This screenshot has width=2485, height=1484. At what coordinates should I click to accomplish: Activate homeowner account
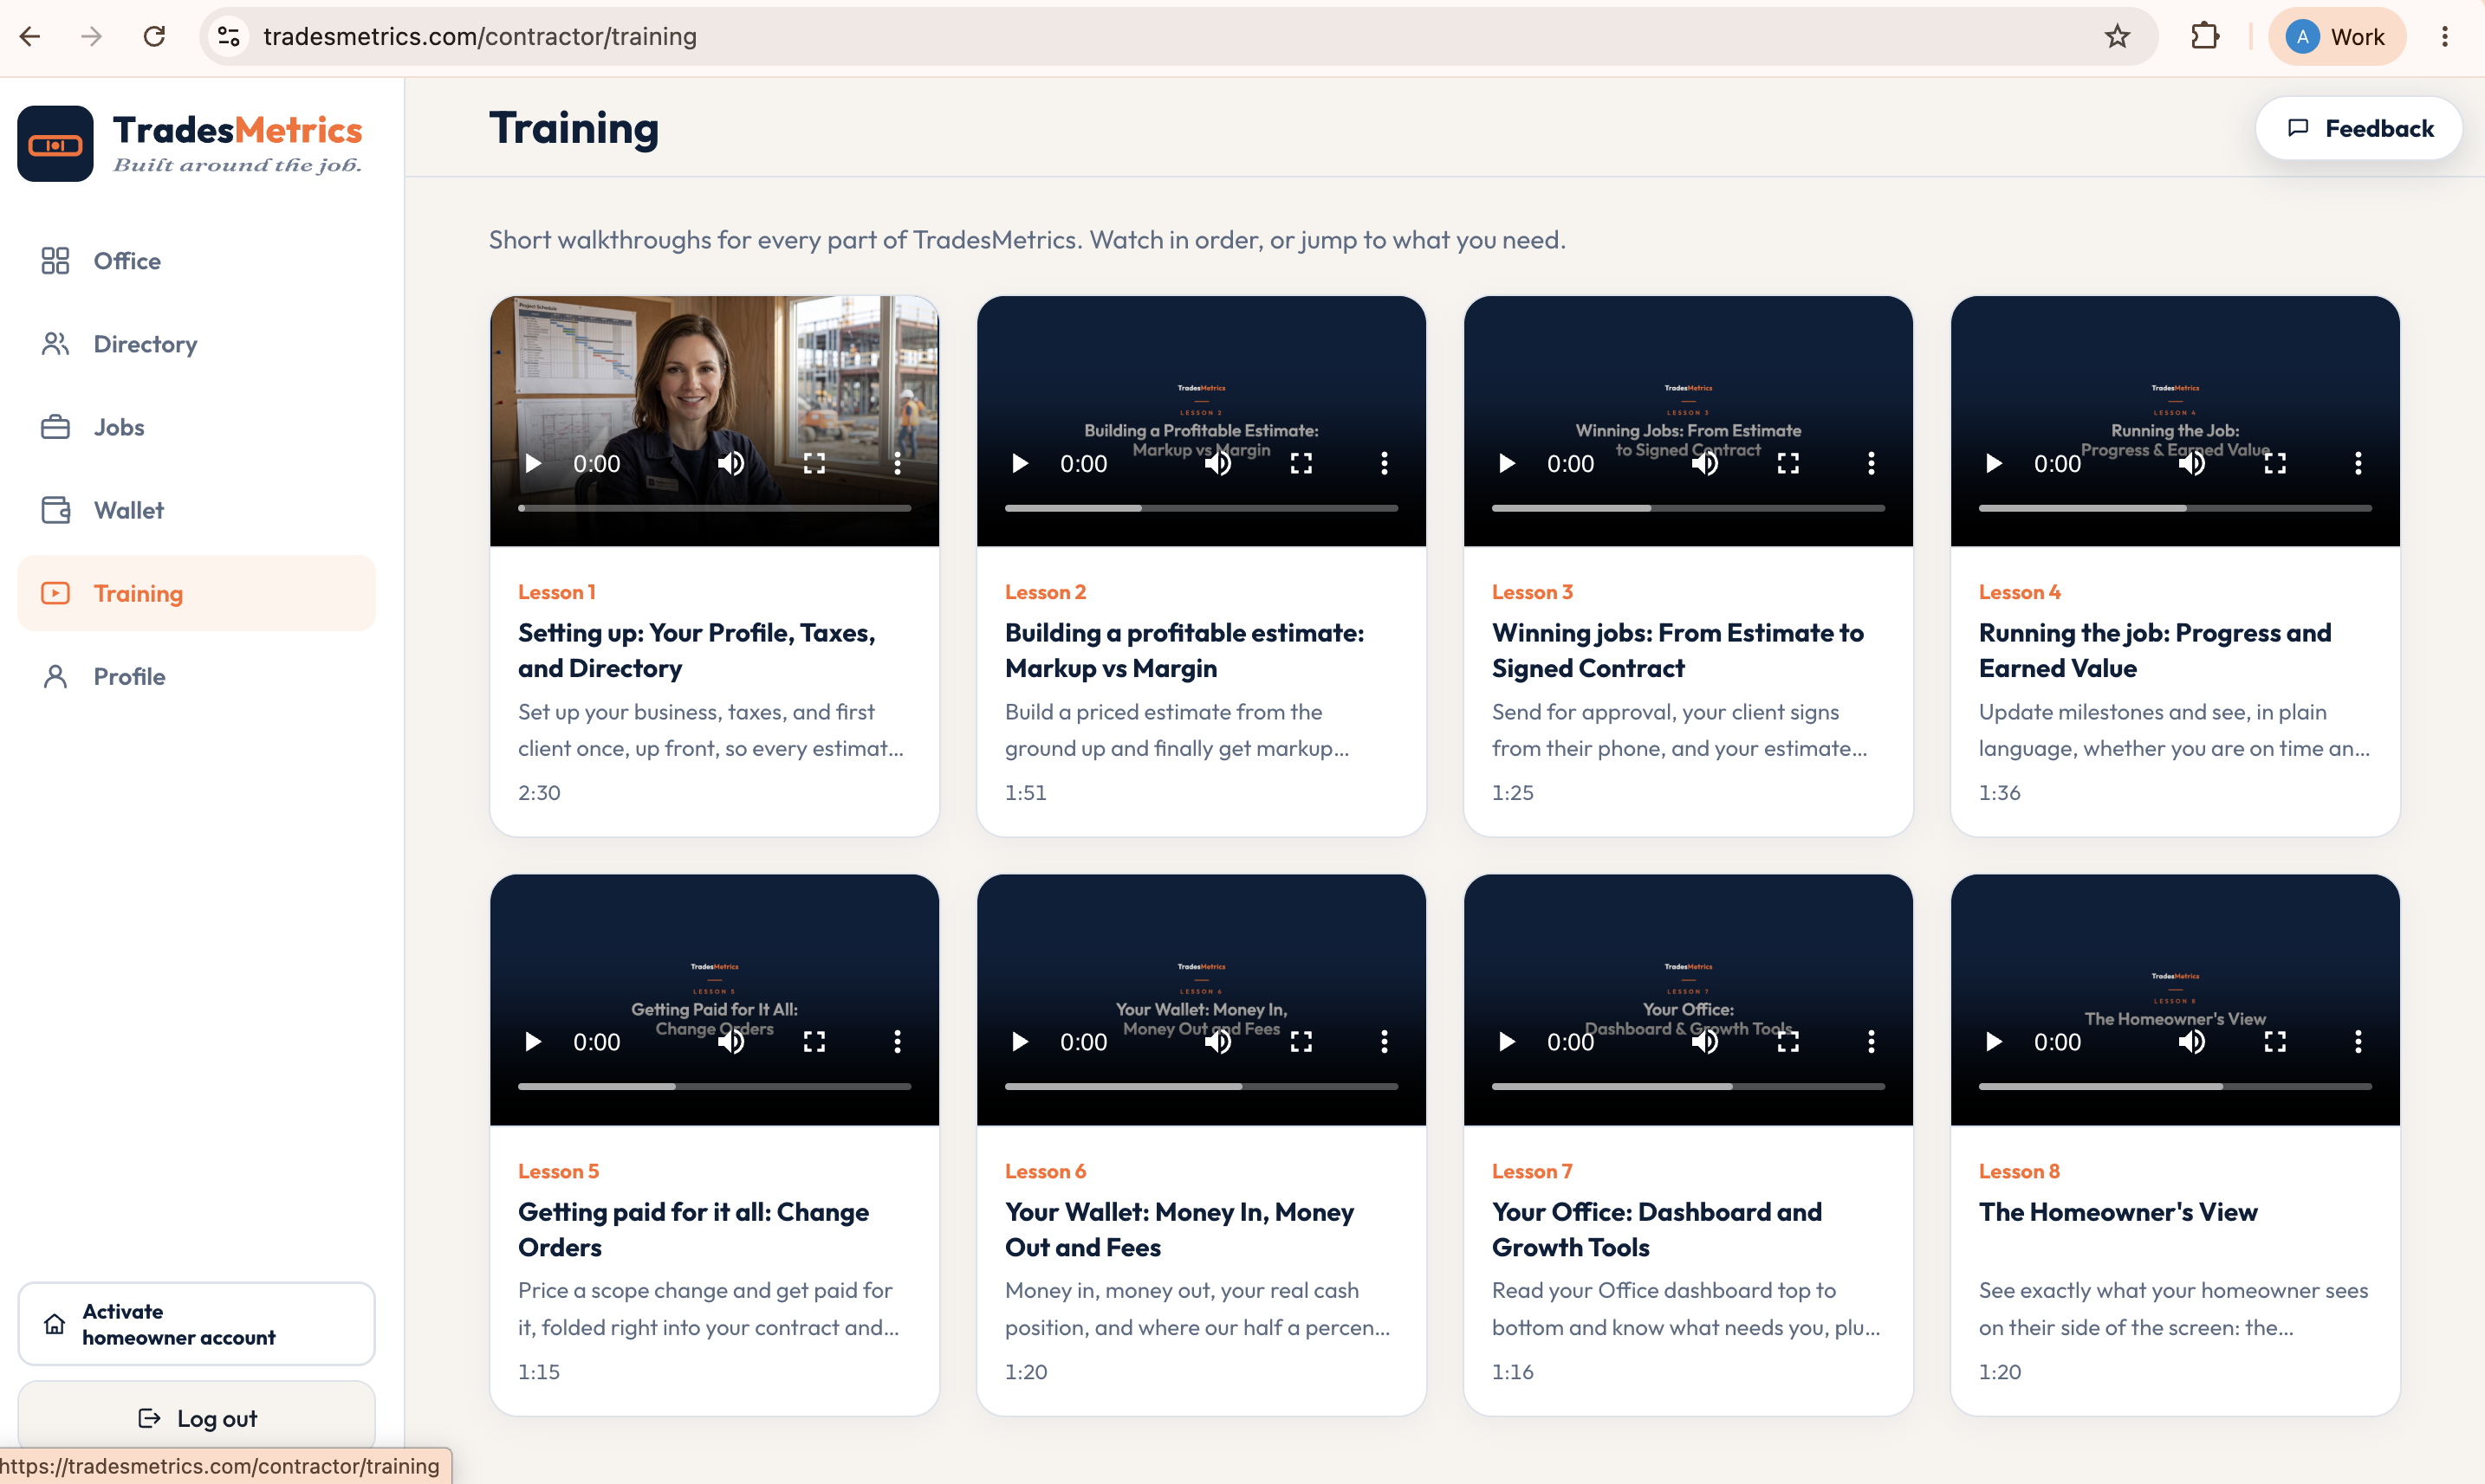[196, 1324]
